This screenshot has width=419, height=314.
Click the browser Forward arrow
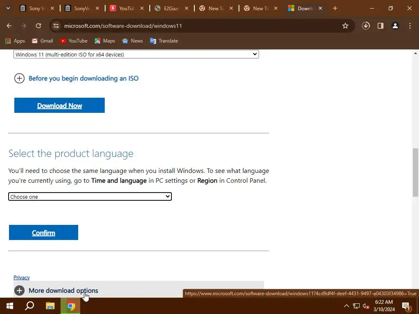point(23,26)
